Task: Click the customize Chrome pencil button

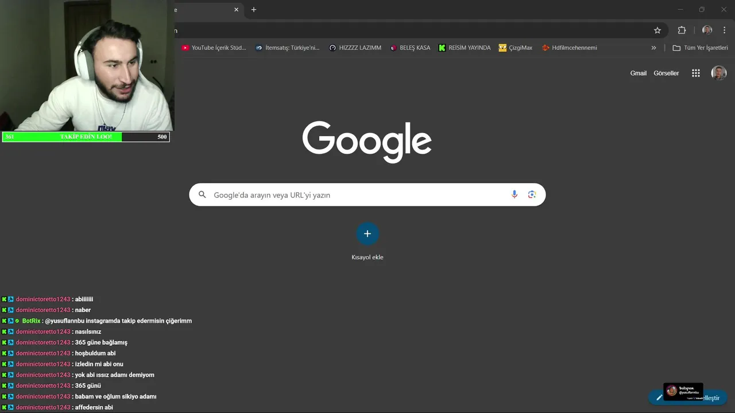Action: (688, 398)
